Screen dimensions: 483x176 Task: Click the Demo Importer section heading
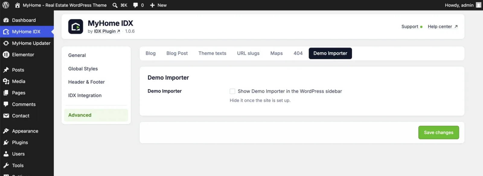pyautogui.click(x=168, y=77)
